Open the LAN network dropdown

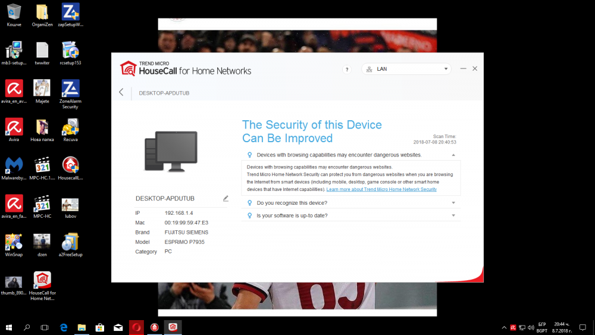pos(406,69)
